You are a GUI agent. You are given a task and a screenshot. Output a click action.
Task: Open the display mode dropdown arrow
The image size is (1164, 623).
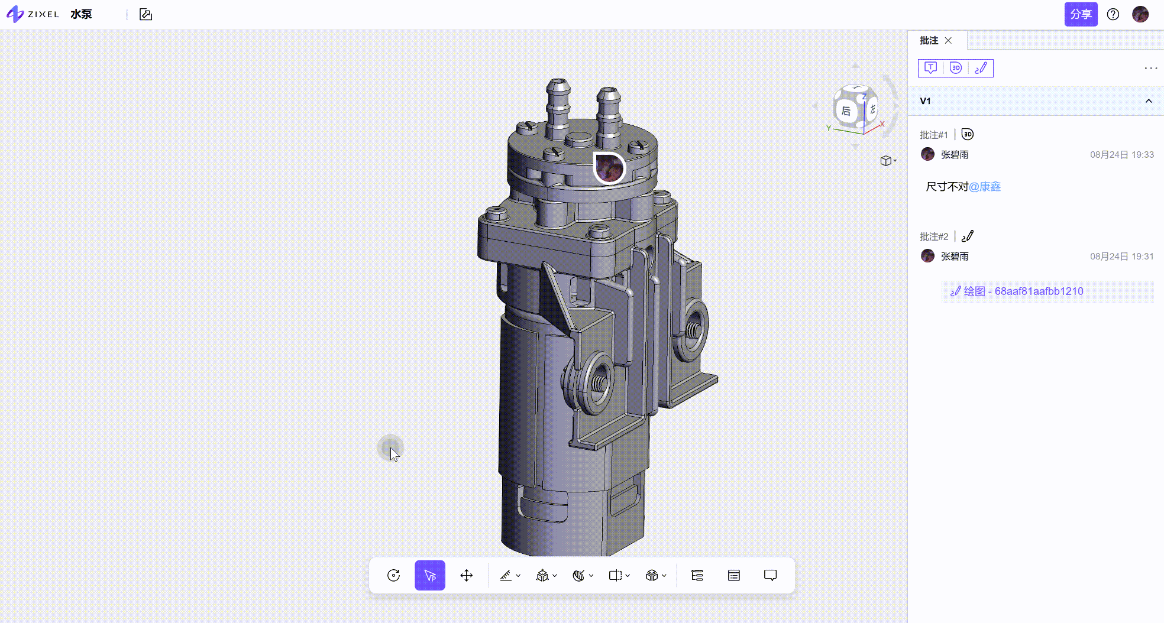[x=664, y=575]
